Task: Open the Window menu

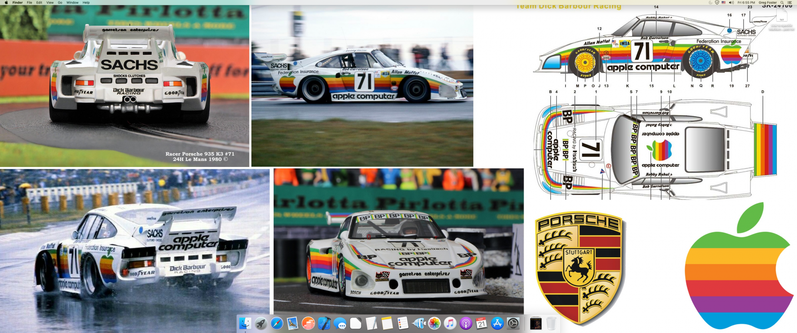Action: [x=73, y=2]
